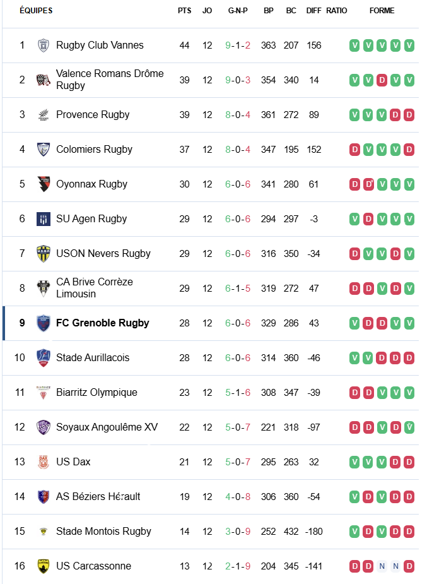
Task: Click the FC Grenoble Rugby logo
Action: [44, 323]
